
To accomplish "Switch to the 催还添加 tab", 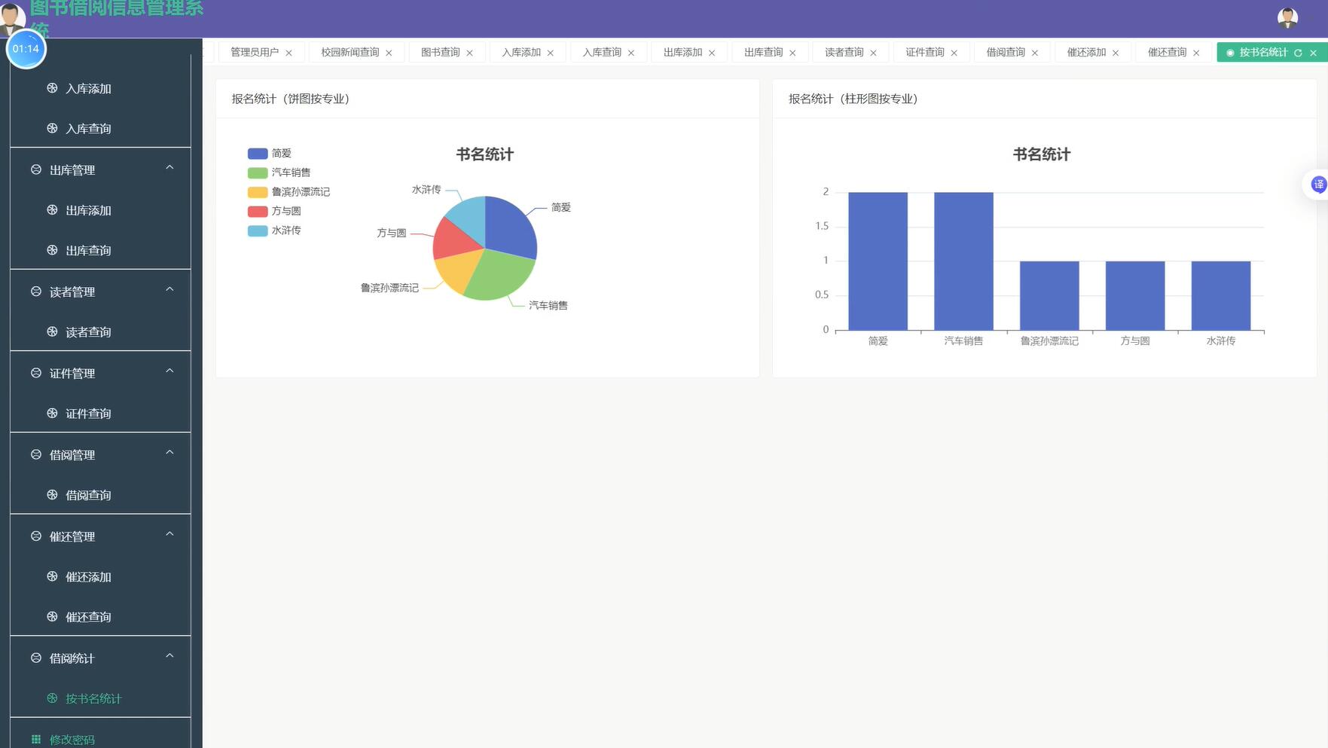I will point(1086,52).
